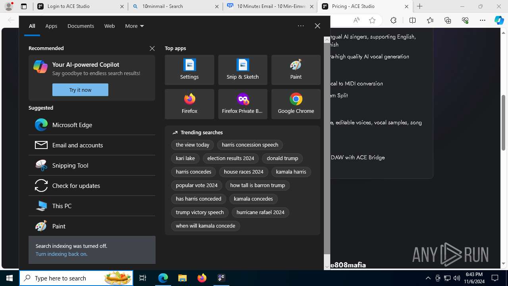
Task: Select the All search tab
Action: pyautogui.click(x=32, y=26)
